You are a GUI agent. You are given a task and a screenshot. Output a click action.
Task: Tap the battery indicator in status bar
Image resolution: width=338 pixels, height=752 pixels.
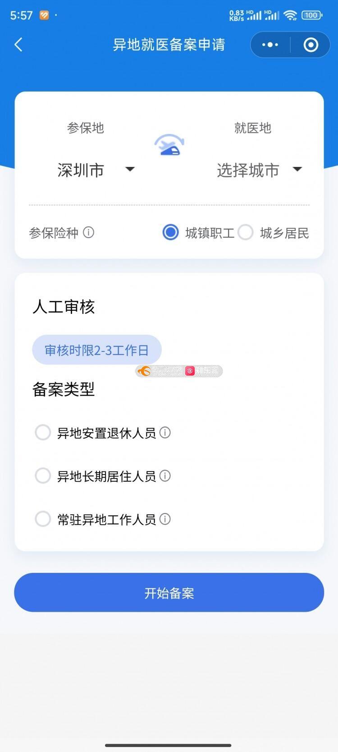pos(311,15)
